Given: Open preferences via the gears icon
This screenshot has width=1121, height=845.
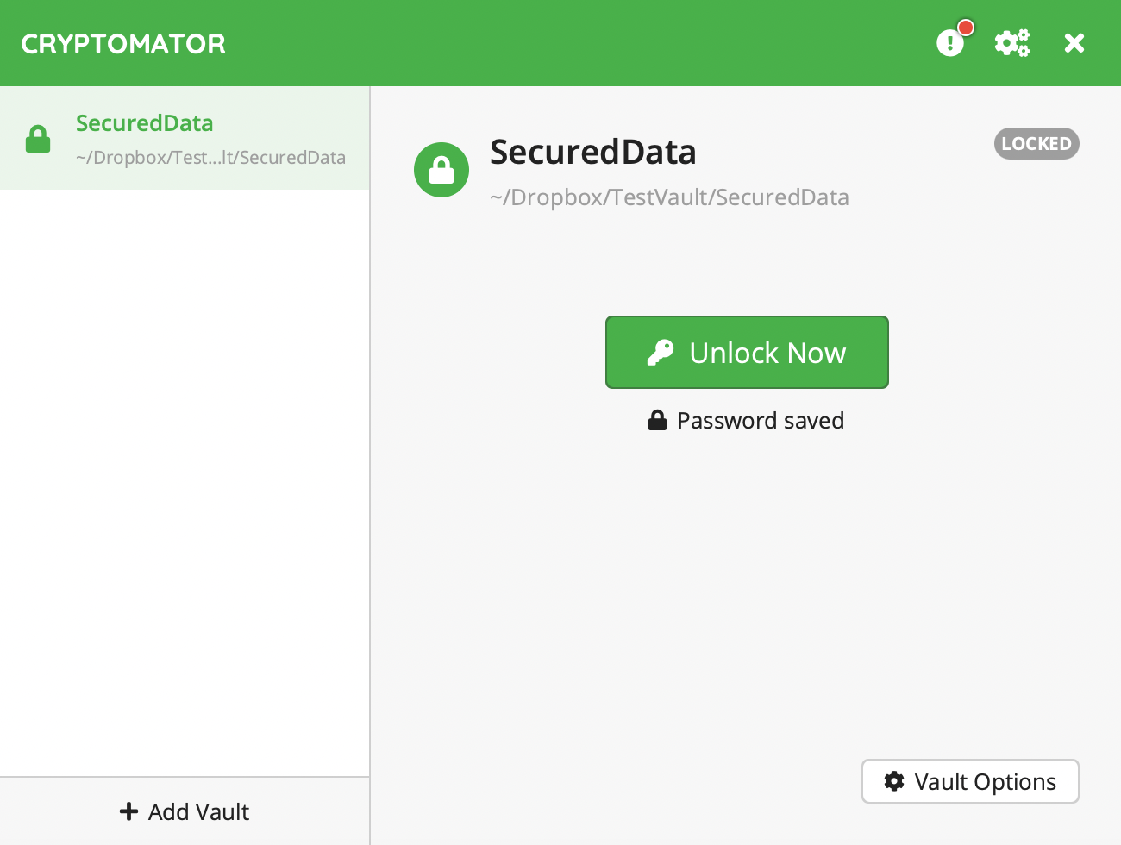Looking at the screenshot, I should (1012, 42).
